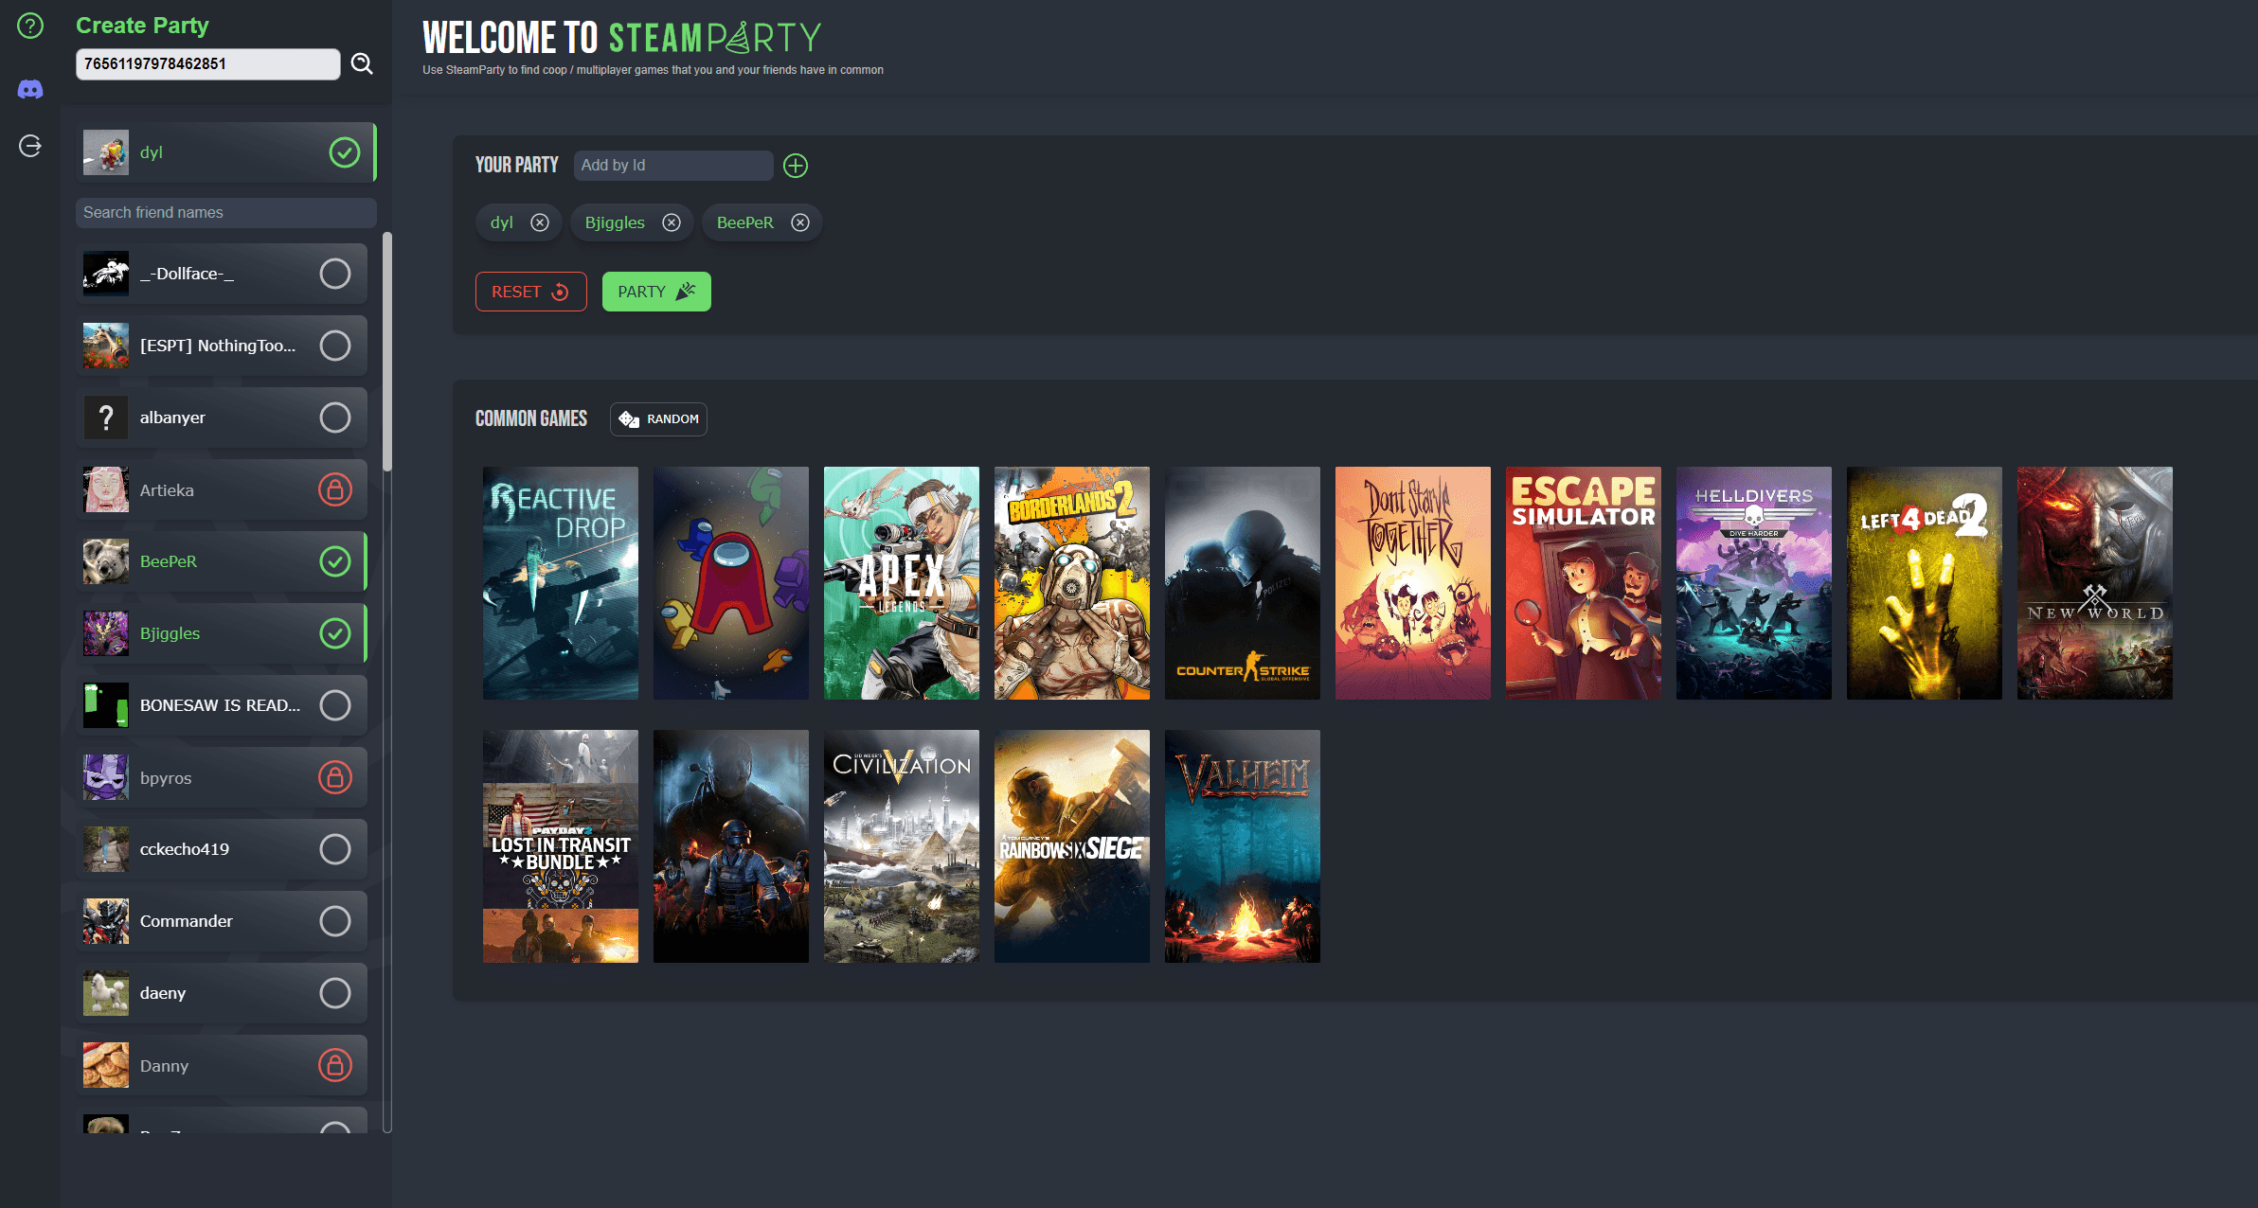Click the red lock icon beside Artieka
The image size is (2258, 1208).
pos(336,489)
